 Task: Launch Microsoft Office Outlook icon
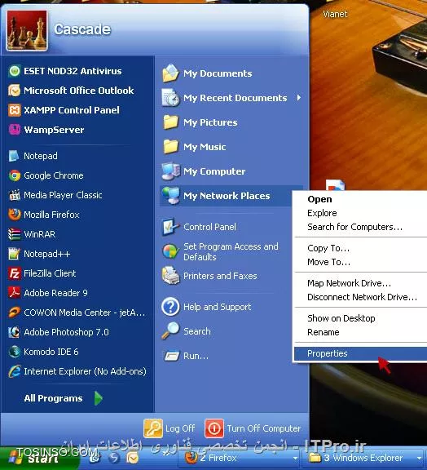point(14,91)
